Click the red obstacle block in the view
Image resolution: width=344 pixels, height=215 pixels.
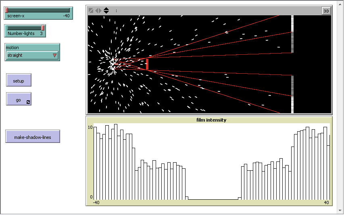147,64
